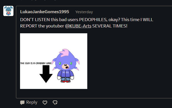172x108 pixels.
Task: Click the 'THE GUY IS A CRYBABY LIAR!' caption
Action: tap(36, 63)
